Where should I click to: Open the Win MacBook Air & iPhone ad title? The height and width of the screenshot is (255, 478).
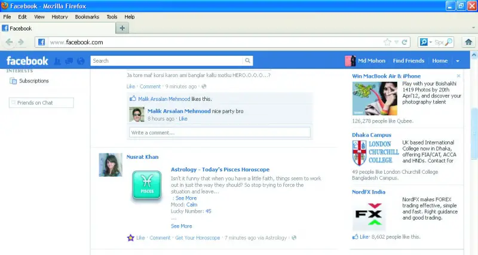[x=386, y=76]
